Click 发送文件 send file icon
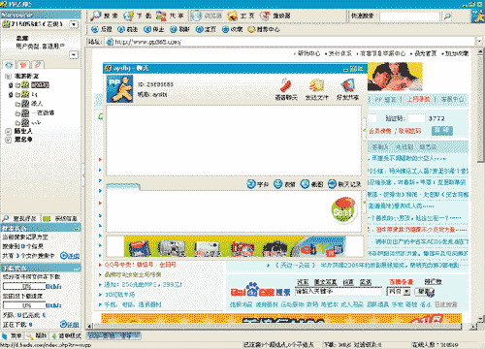This screenshot has height=349, width=485. (316, 90)
